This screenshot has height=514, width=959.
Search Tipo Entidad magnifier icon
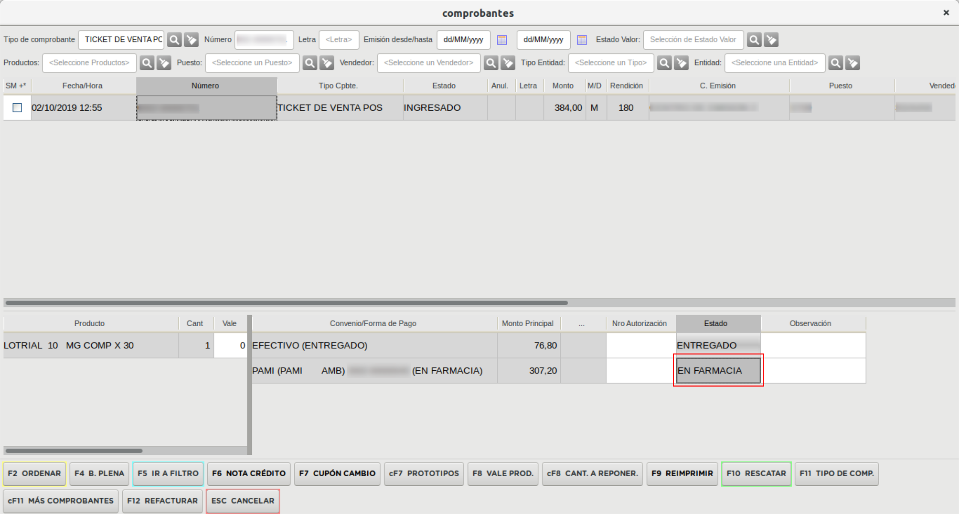664,63
